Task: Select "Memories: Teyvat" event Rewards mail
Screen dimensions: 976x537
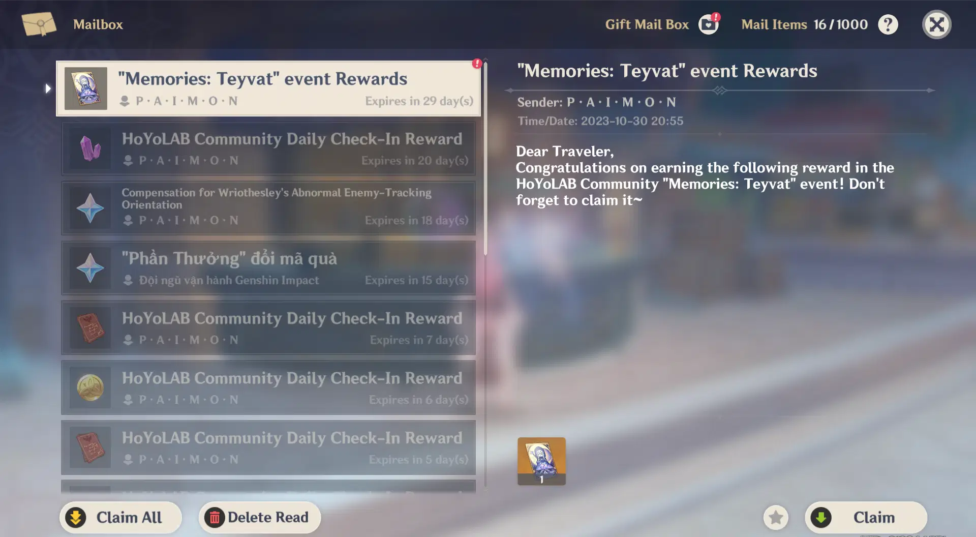Action: coord(268,88)
